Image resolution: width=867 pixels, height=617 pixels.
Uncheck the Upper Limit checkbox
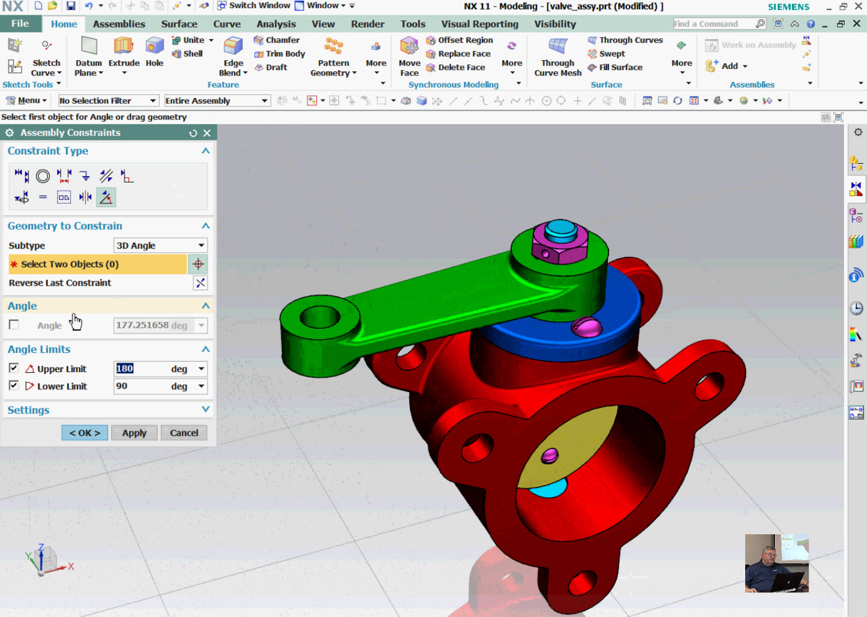point(14,368)
